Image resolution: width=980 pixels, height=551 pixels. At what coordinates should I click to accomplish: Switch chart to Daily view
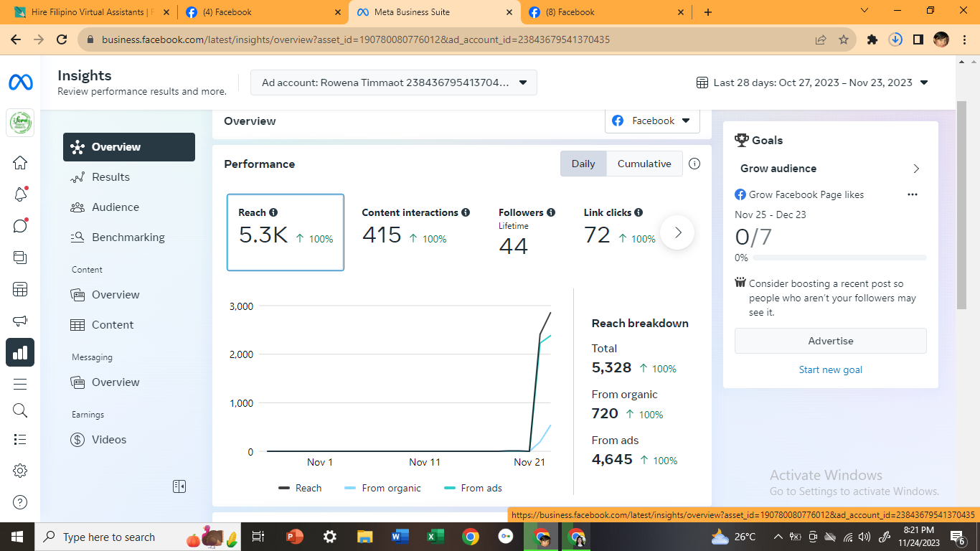coord(583,164)
